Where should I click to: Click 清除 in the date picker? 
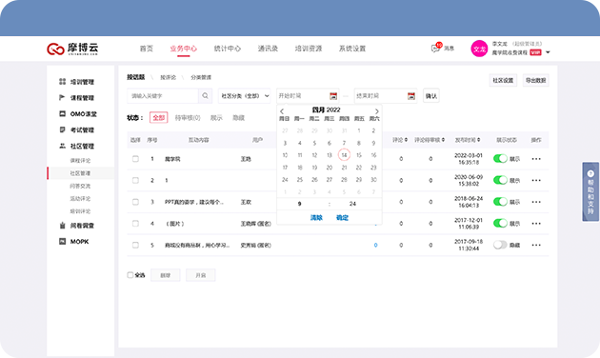tap(316, 218)
